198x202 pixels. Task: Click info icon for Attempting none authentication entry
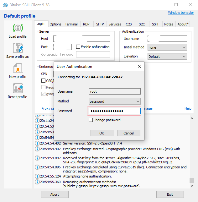coord(37,176)
